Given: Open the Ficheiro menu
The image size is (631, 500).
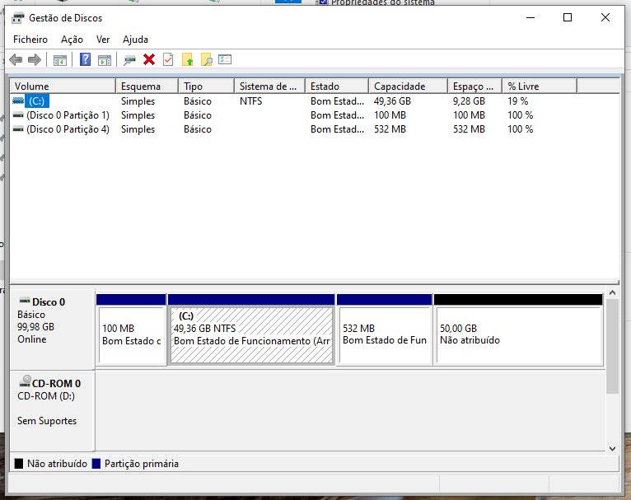Looking at the screenshot, I should [30, 40].
